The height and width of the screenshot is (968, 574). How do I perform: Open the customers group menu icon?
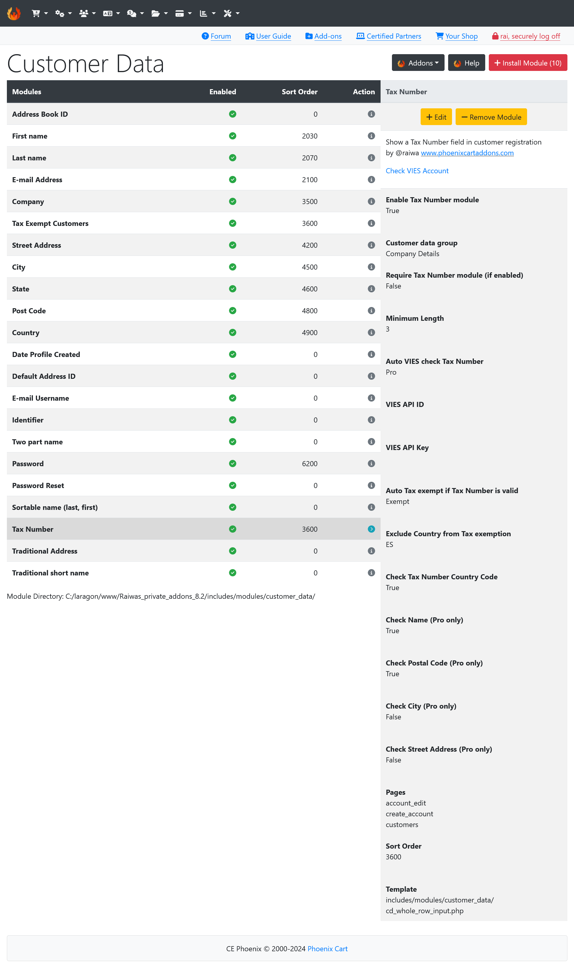tap(83, 13)
